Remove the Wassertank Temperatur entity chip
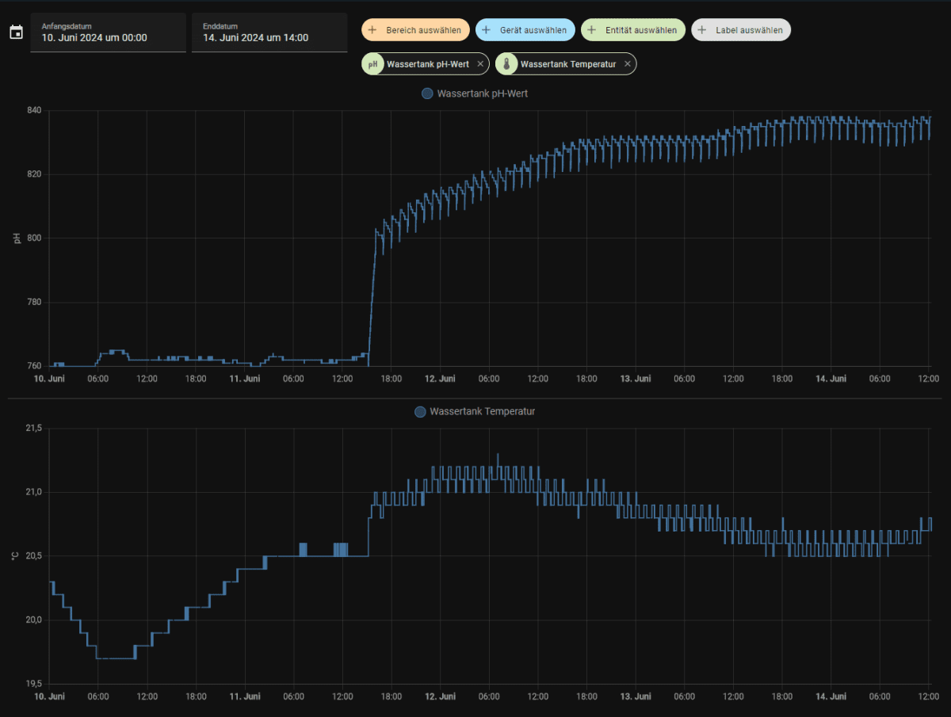951x717 pixels. click(x=628, y=64)
